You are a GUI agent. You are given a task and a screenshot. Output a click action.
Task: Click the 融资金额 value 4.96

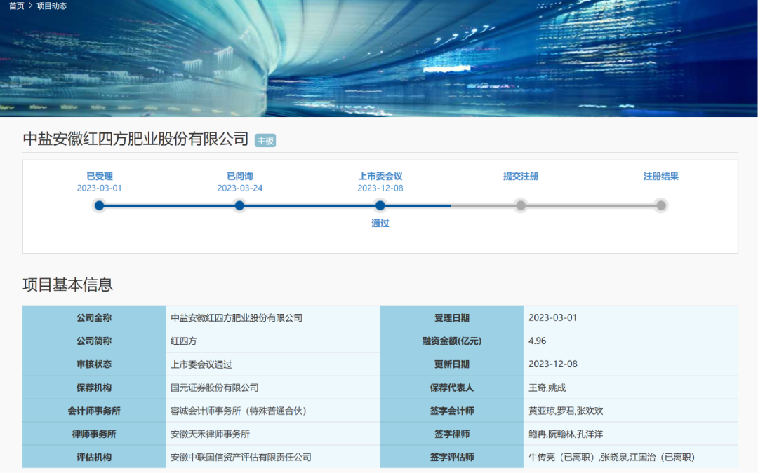(x=538, y=341)
